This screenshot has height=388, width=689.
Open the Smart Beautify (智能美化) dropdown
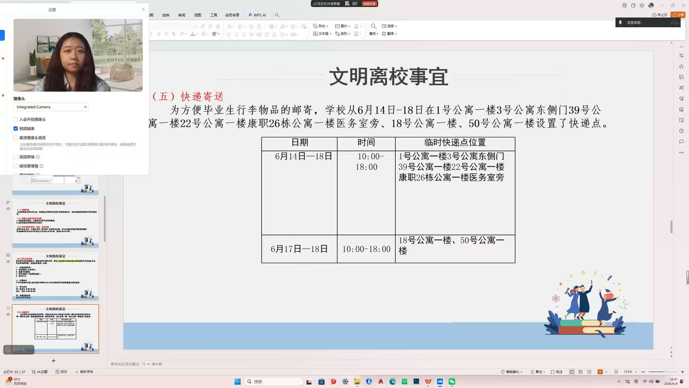pyautogui.click(x=512, y=372)
